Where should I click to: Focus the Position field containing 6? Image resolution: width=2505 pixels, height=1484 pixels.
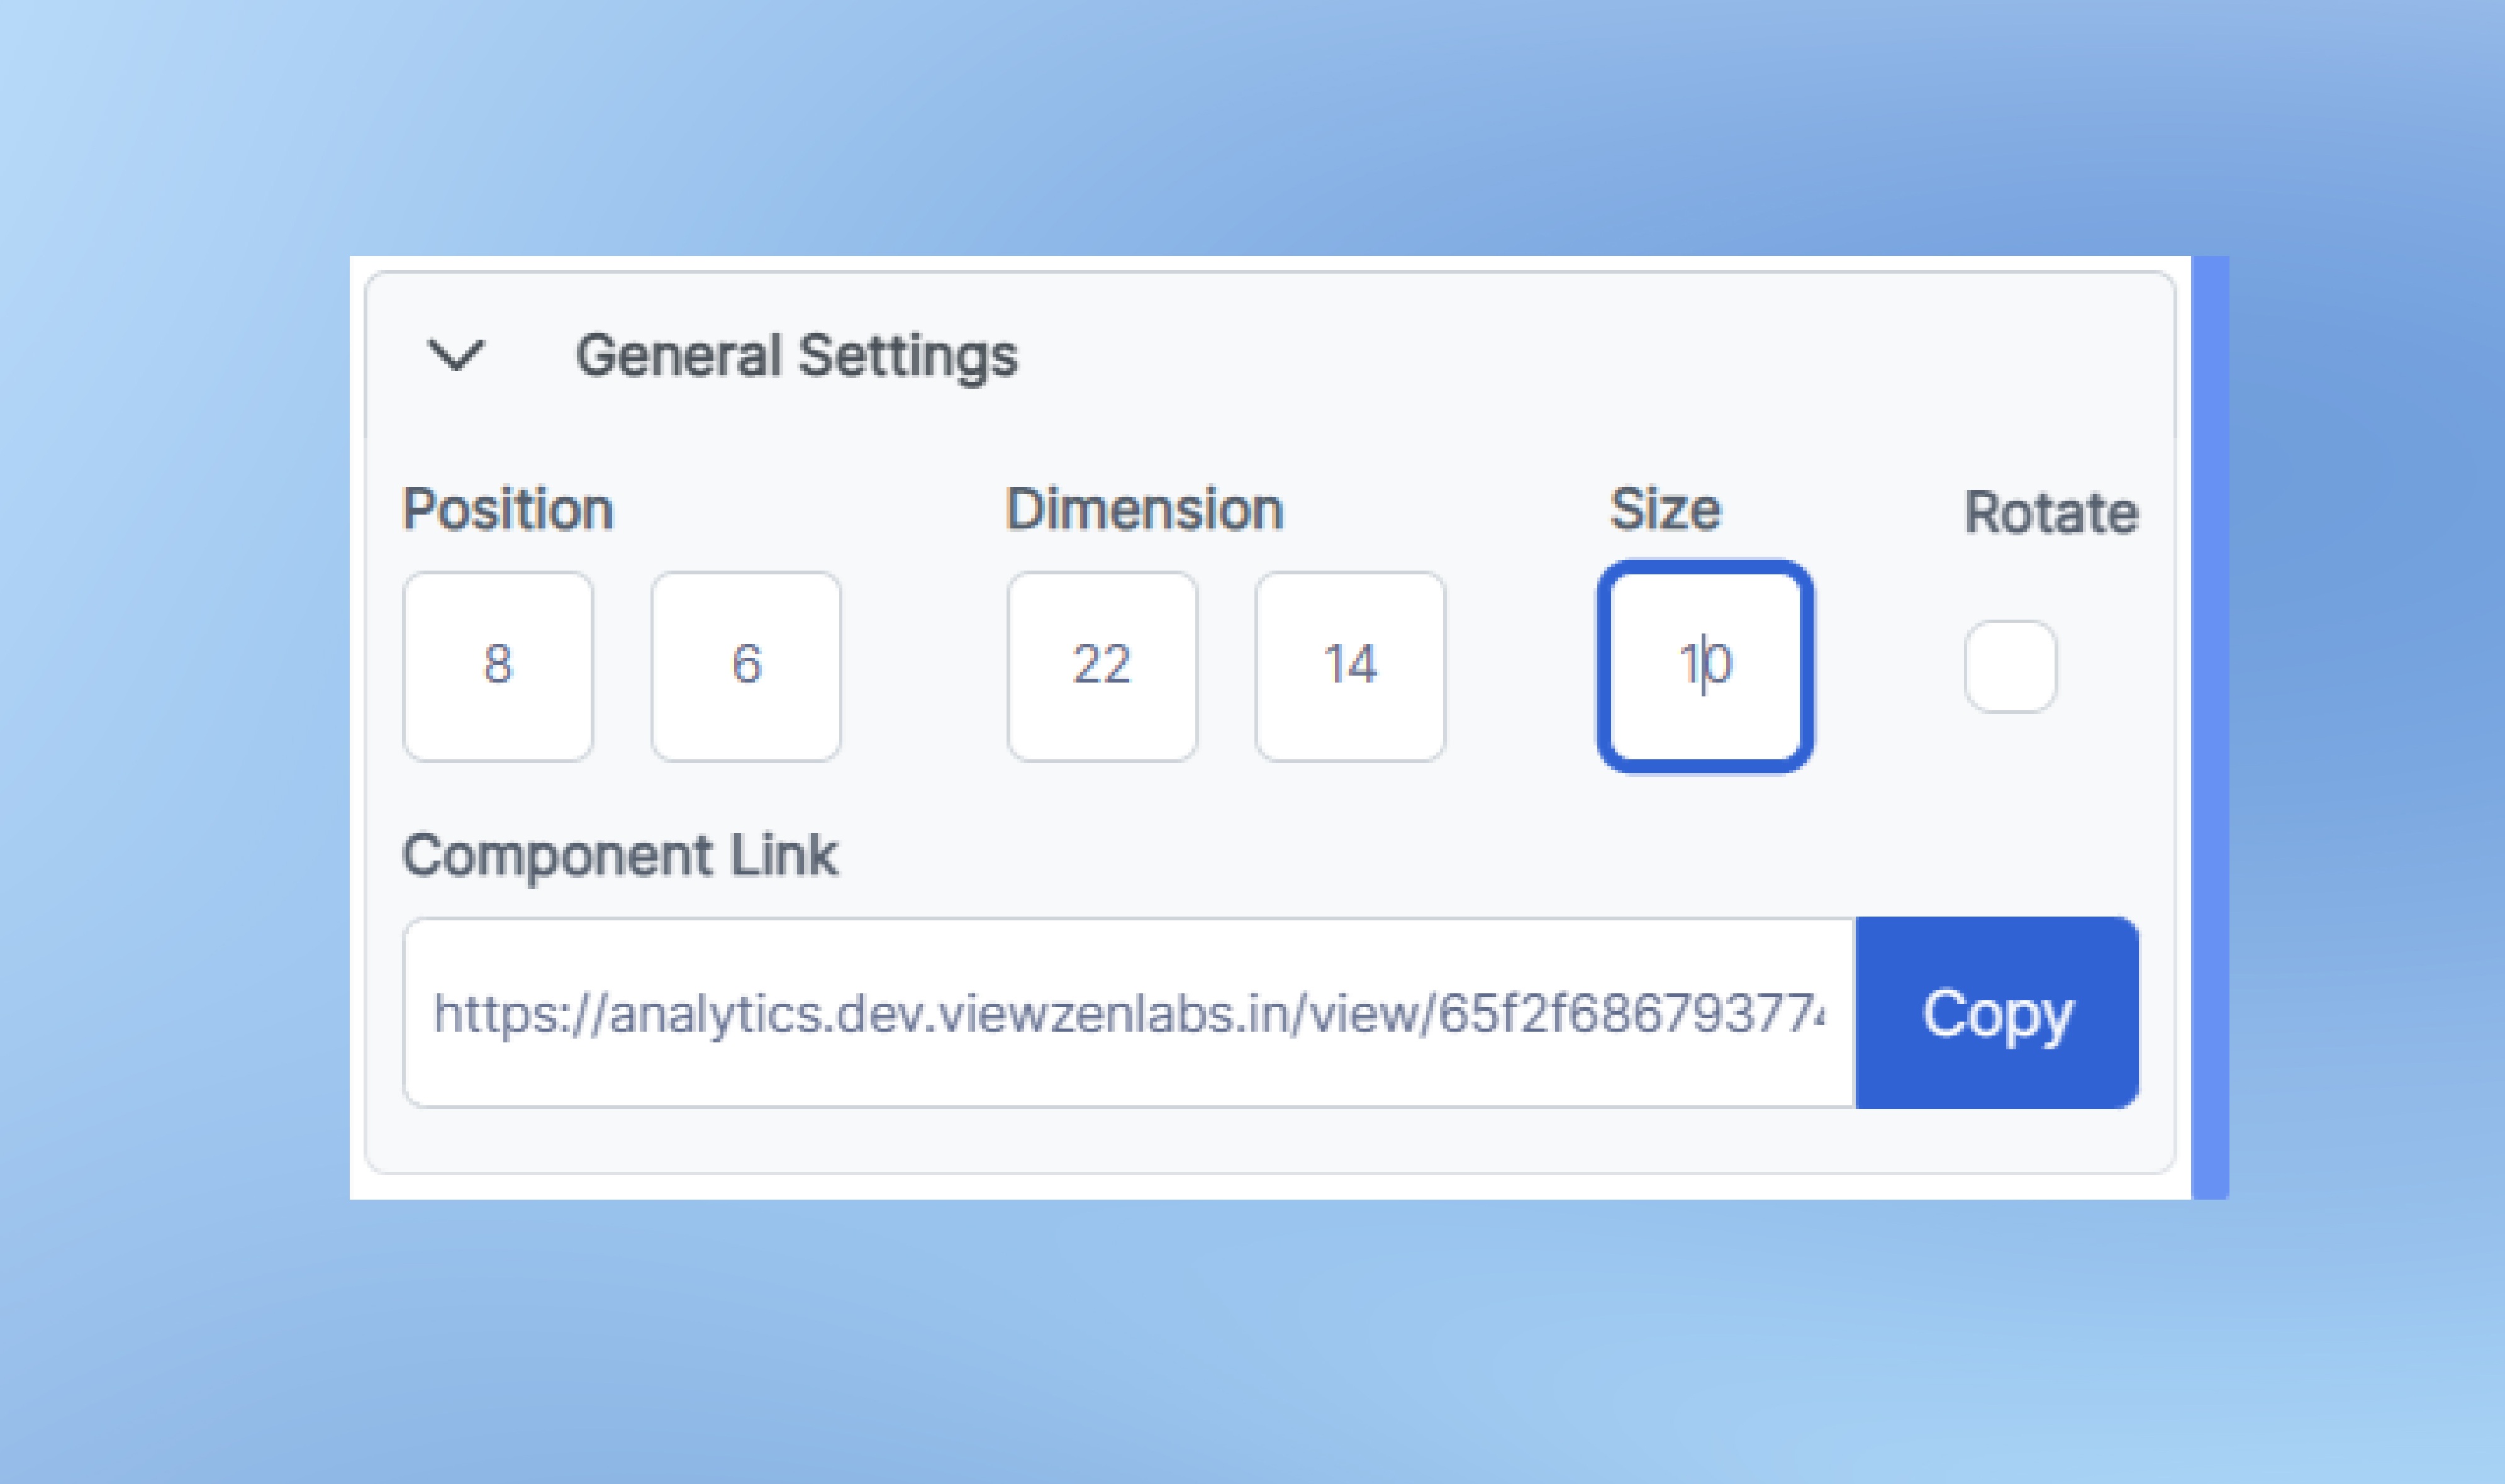746,666
